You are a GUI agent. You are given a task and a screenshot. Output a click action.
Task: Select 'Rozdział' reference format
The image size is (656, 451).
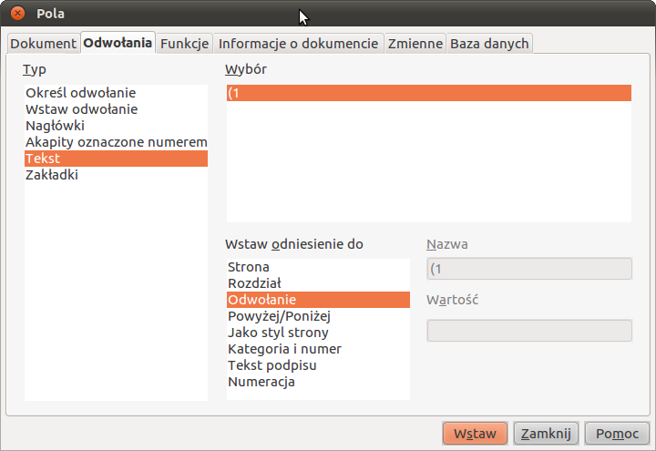tap(254, 283)
